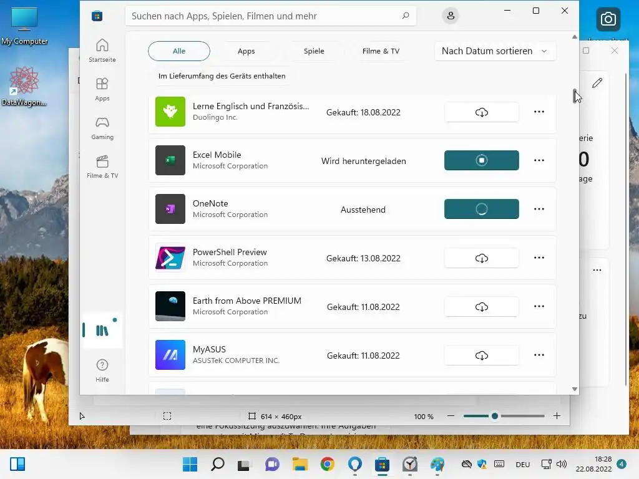The width and height of the screenshot is (639, 479).
Task: Download Earth from Above PREMIUM via its cloud button
Action: (481, 306)
